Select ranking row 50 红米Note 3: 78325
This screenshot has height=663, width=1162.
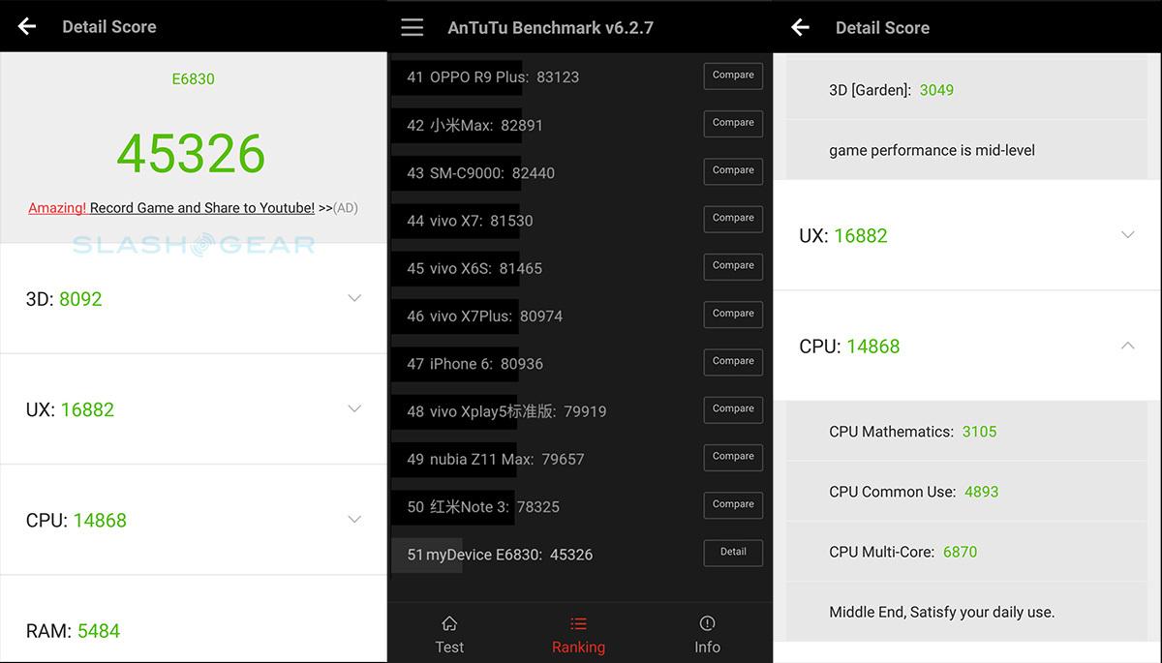point(581,507)
